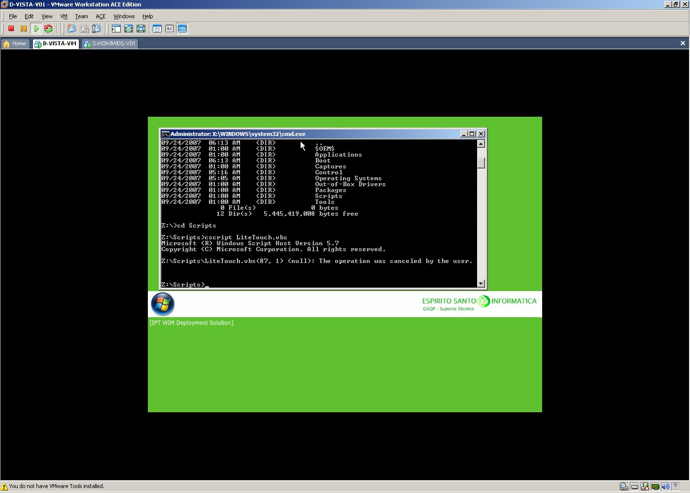Click the 'Applications' directory entry
This screenshot has height=493, width=690.
(339, 155)
